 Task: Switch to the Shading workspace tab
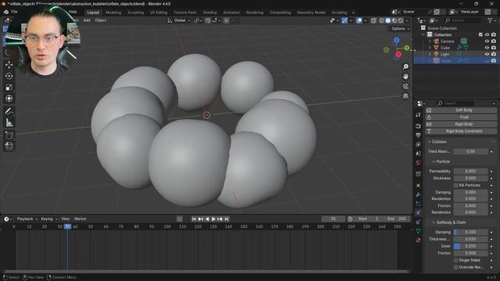210,12
